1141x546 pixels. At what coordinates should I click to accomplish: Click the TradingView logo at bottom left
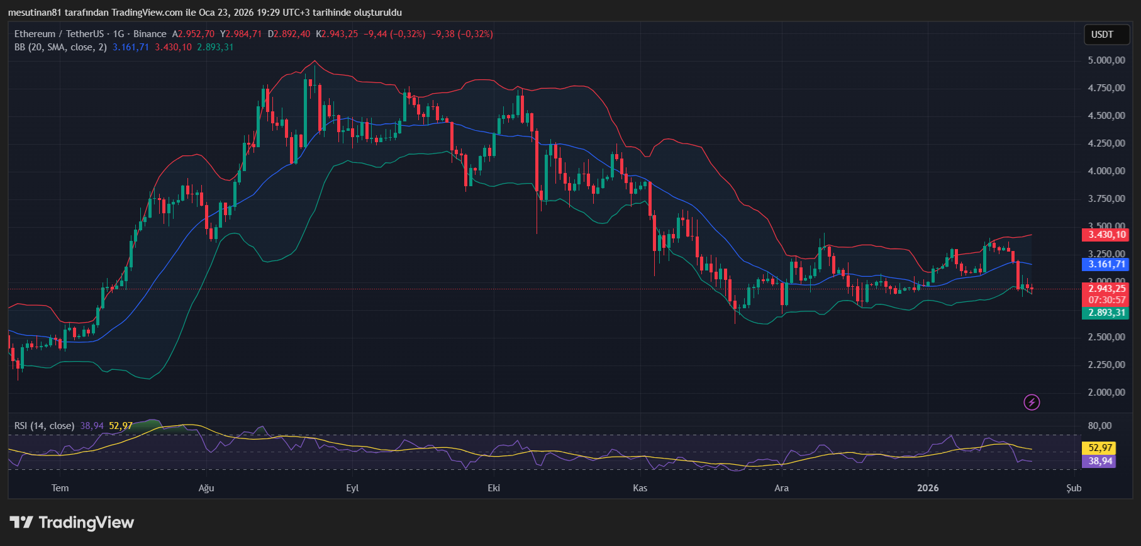(x=72, y=523)
